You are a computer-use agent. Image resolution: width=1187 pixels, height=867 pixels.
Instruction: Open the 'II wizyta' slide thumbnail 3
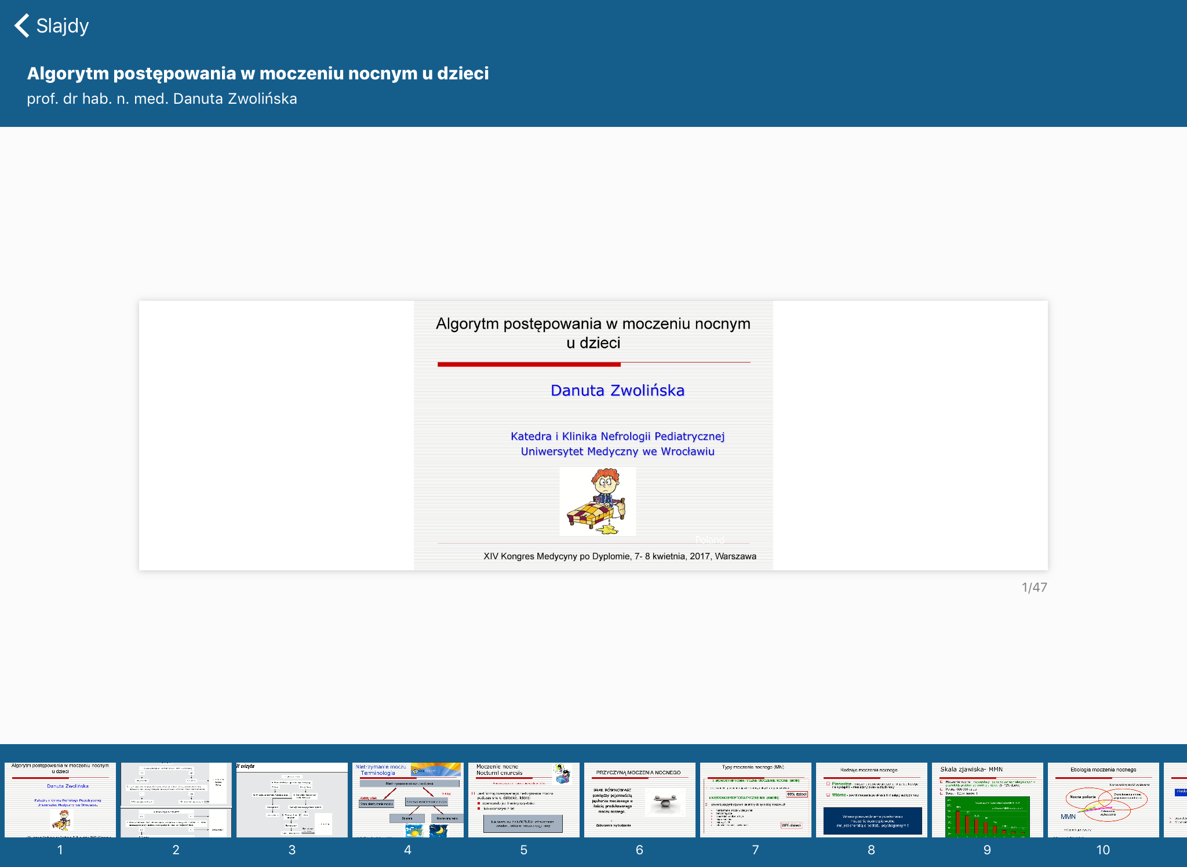tap(292, 800)
